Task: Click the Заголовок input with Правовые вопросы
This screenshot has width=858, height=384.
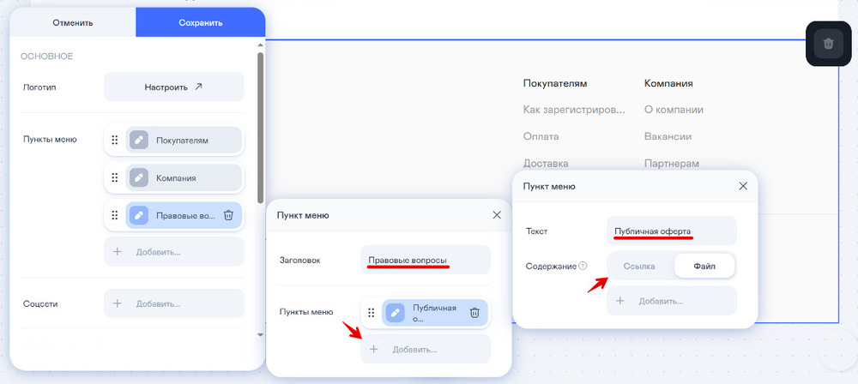Action: tap(425, 260)
